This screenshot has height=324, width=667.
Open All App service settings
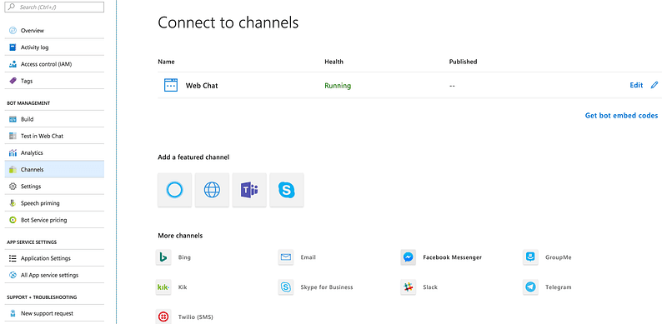click(54, 275)
